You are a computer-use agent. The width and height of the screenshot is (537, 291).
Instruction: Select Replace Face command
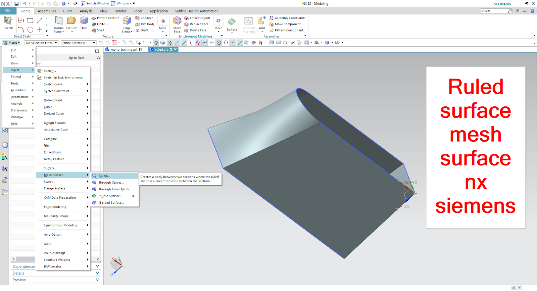click(197, 24)
